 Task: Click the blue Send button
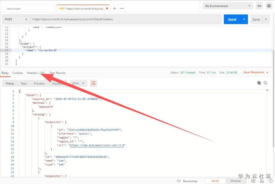232,19
